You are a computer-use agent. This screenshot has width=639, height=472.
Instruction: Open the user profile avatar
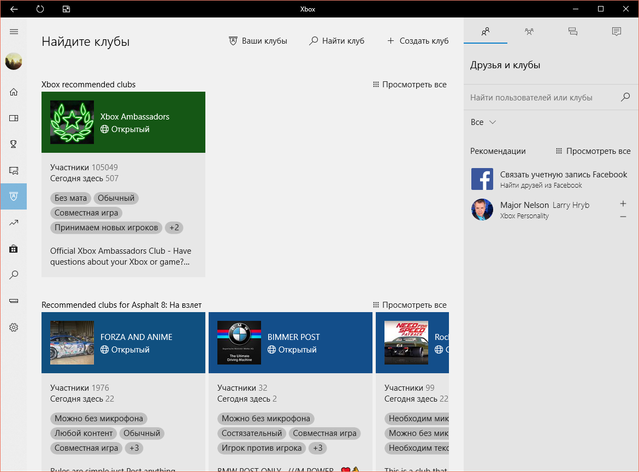[14, 62]
